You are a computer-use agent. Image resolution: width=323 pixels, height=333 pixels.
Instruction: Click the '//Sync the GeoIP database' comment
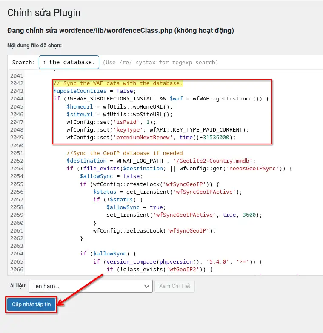coord(124,153)
